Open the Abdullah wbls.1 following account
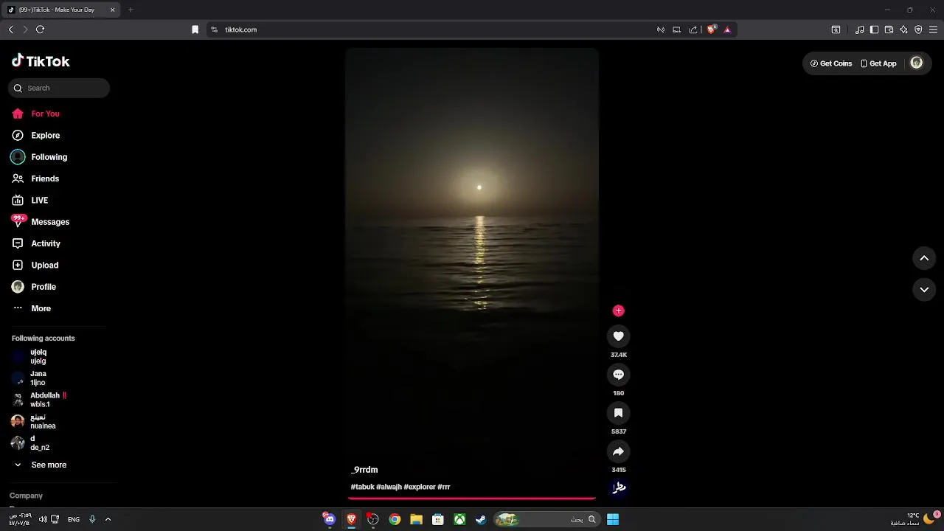Viewport: 944px width, 531px height. tap(41, 400)
